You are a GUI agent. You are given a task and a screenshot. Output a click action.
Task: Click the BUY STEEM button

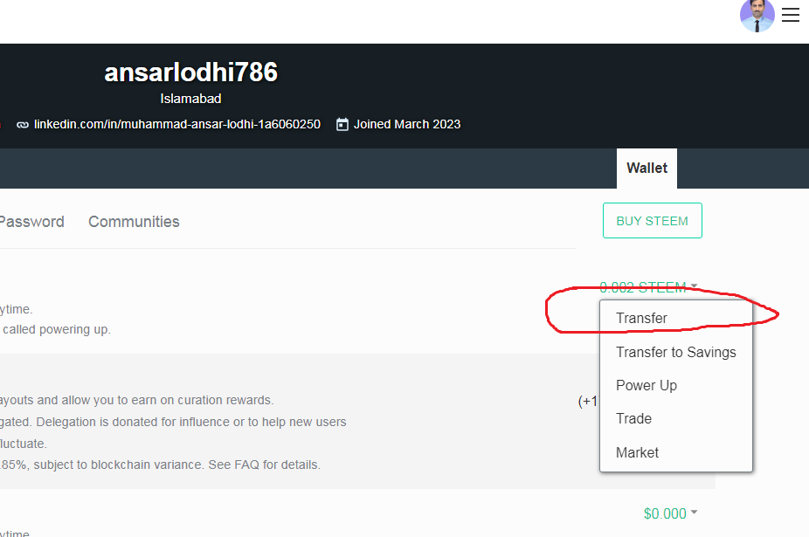[x=652, y=221]
